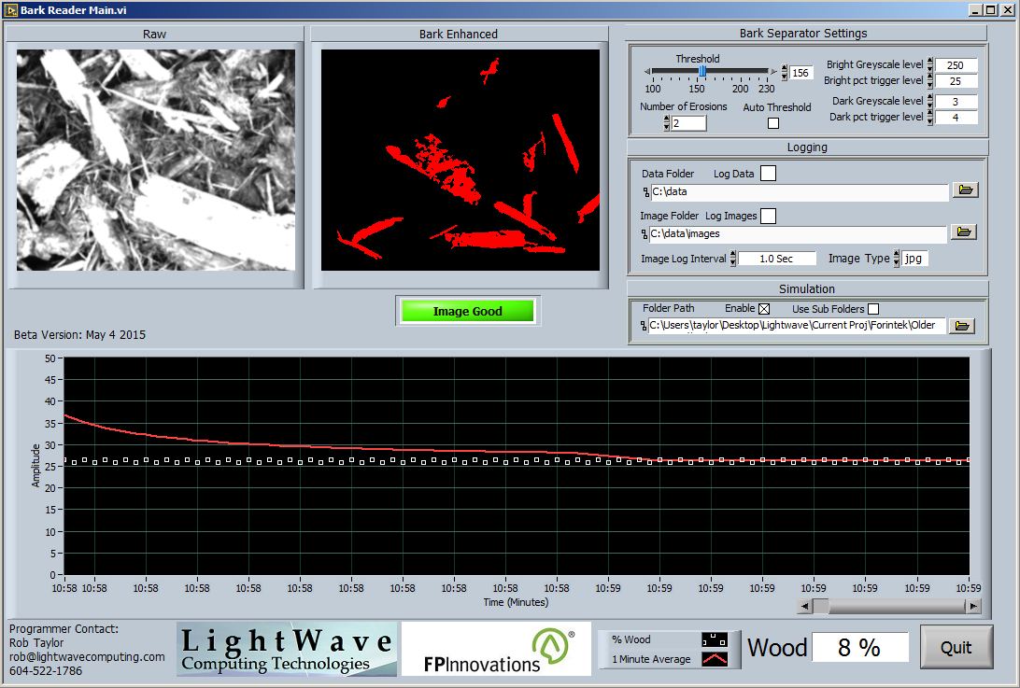Image resolution: width=1020 pixels, height=688 pixels.
Task: Click the green Image Good indicator
Action: click(x=468, y=311)
